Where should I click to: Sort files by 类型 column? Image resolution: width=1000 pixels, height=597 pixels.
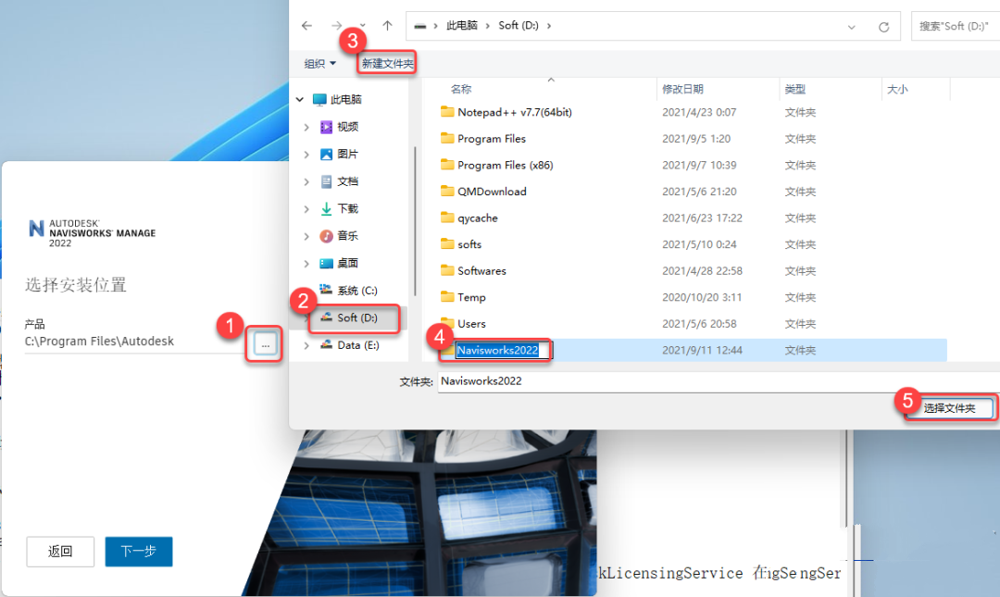click(x=794, y=89)
